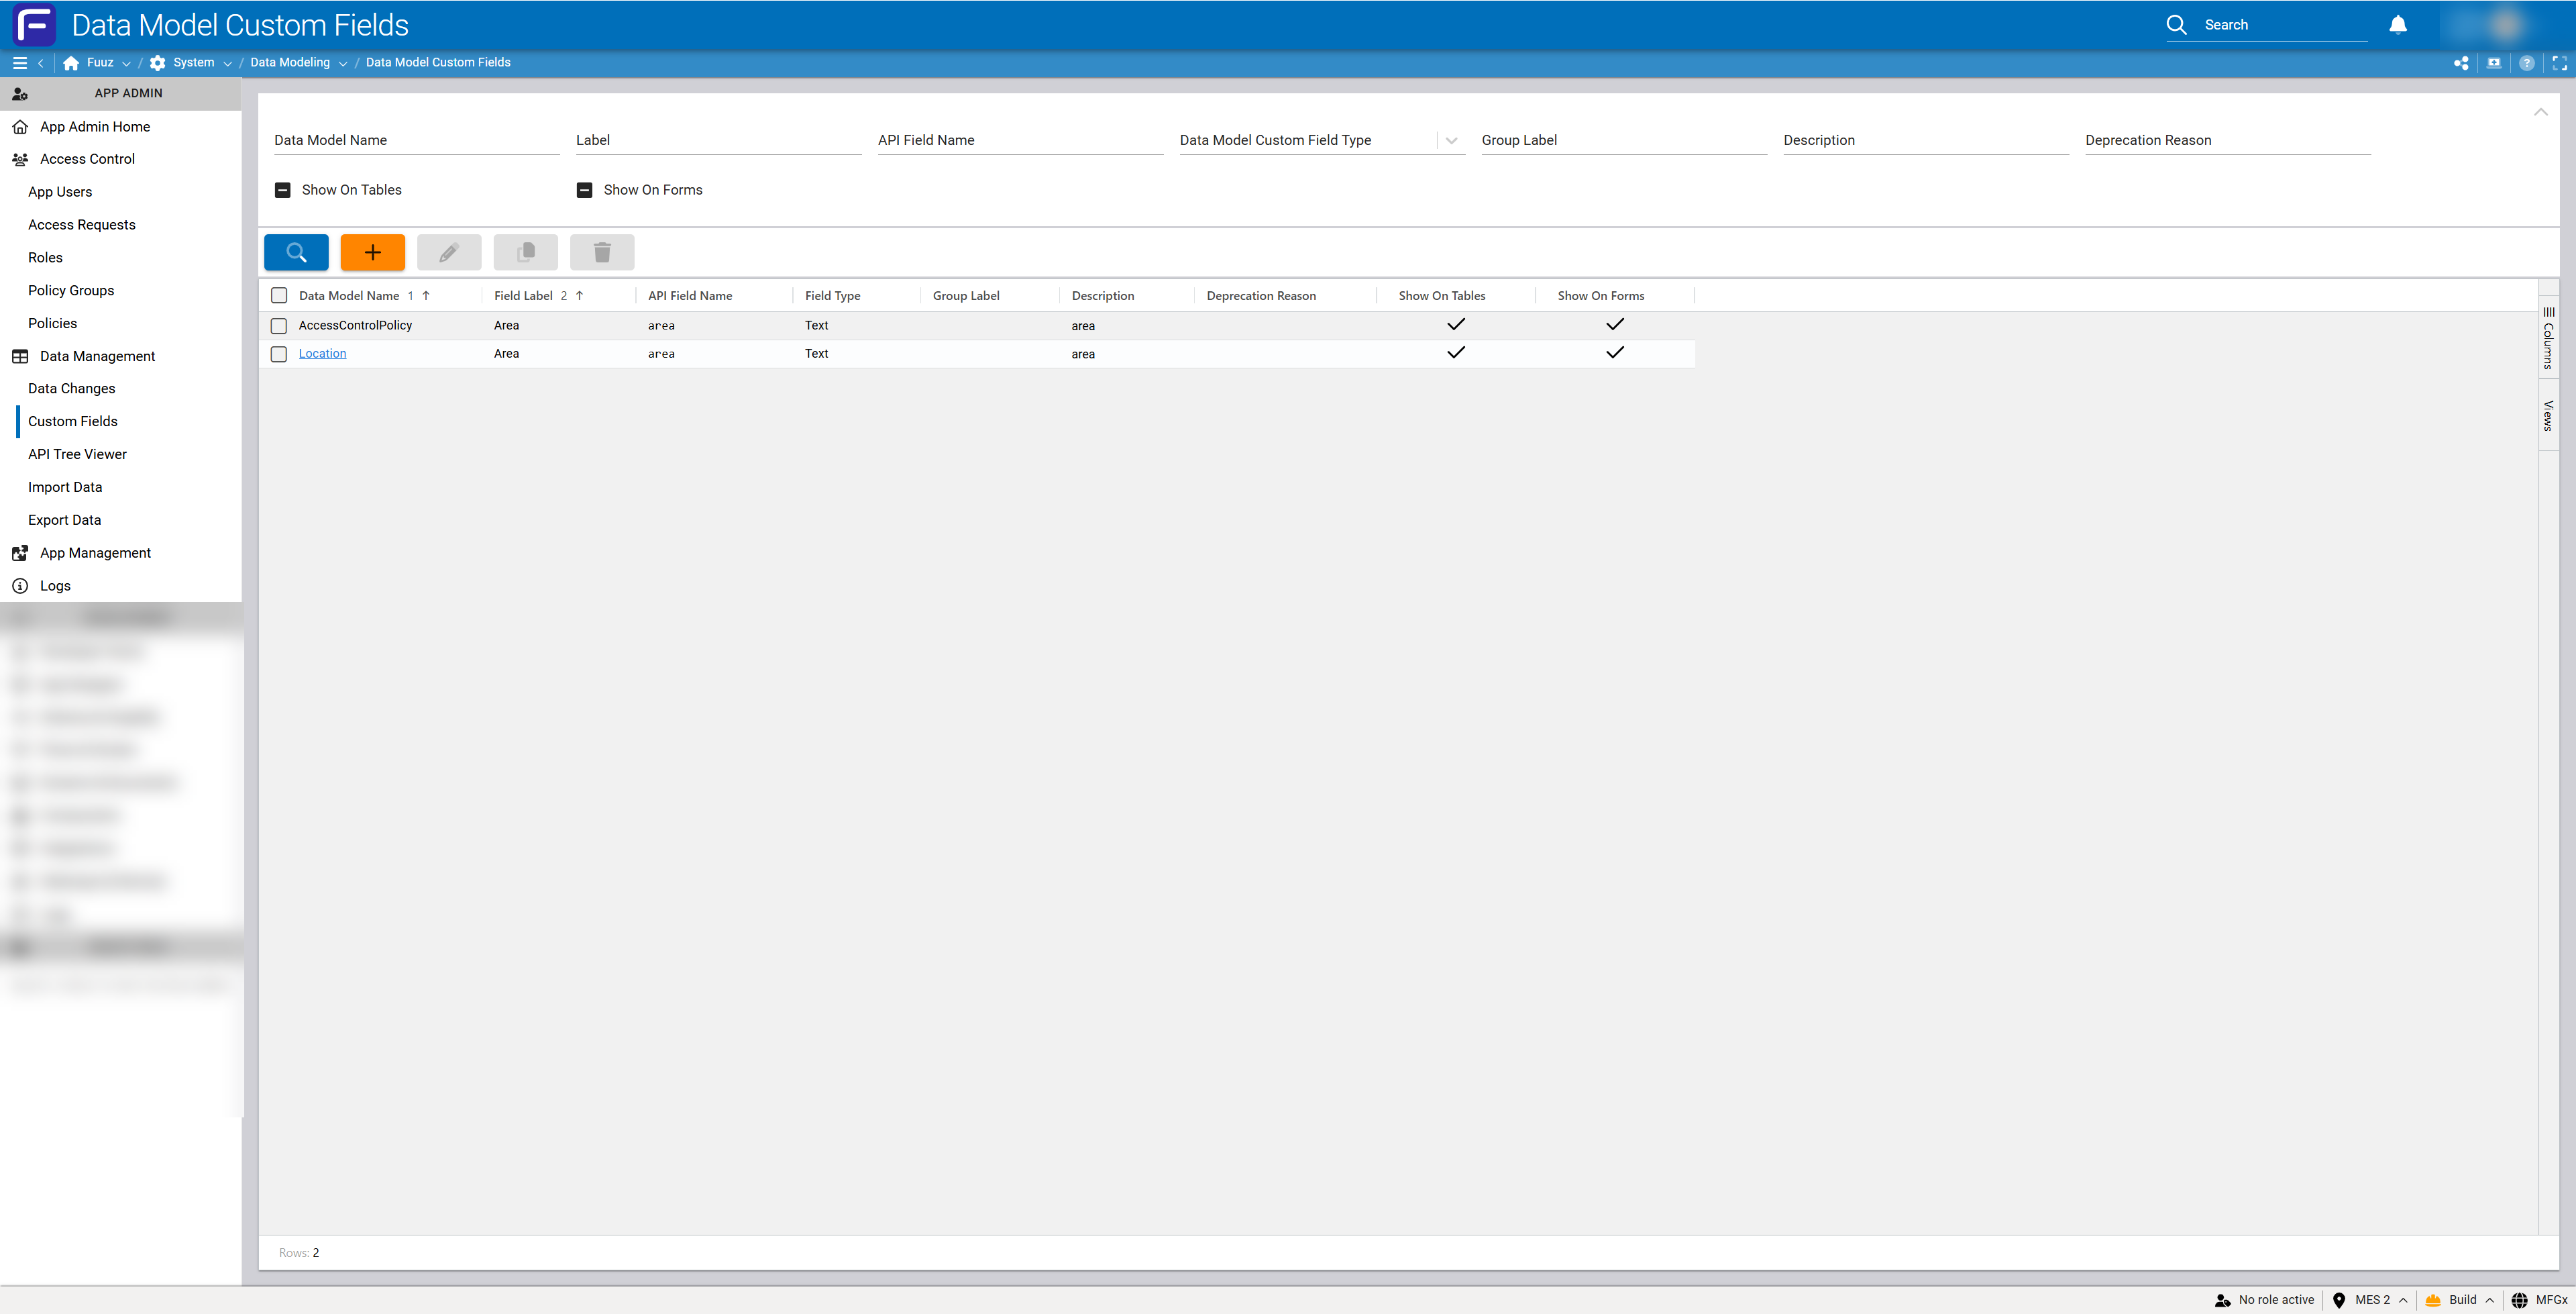This screenshot has width=2576, height=1314.
Task: Click the orange plus add button
Action: click(372, 252)
